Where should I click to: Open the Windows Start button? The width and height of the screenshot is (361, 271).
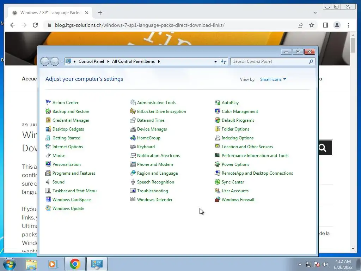pyautogui.click(x=10, y=264)
